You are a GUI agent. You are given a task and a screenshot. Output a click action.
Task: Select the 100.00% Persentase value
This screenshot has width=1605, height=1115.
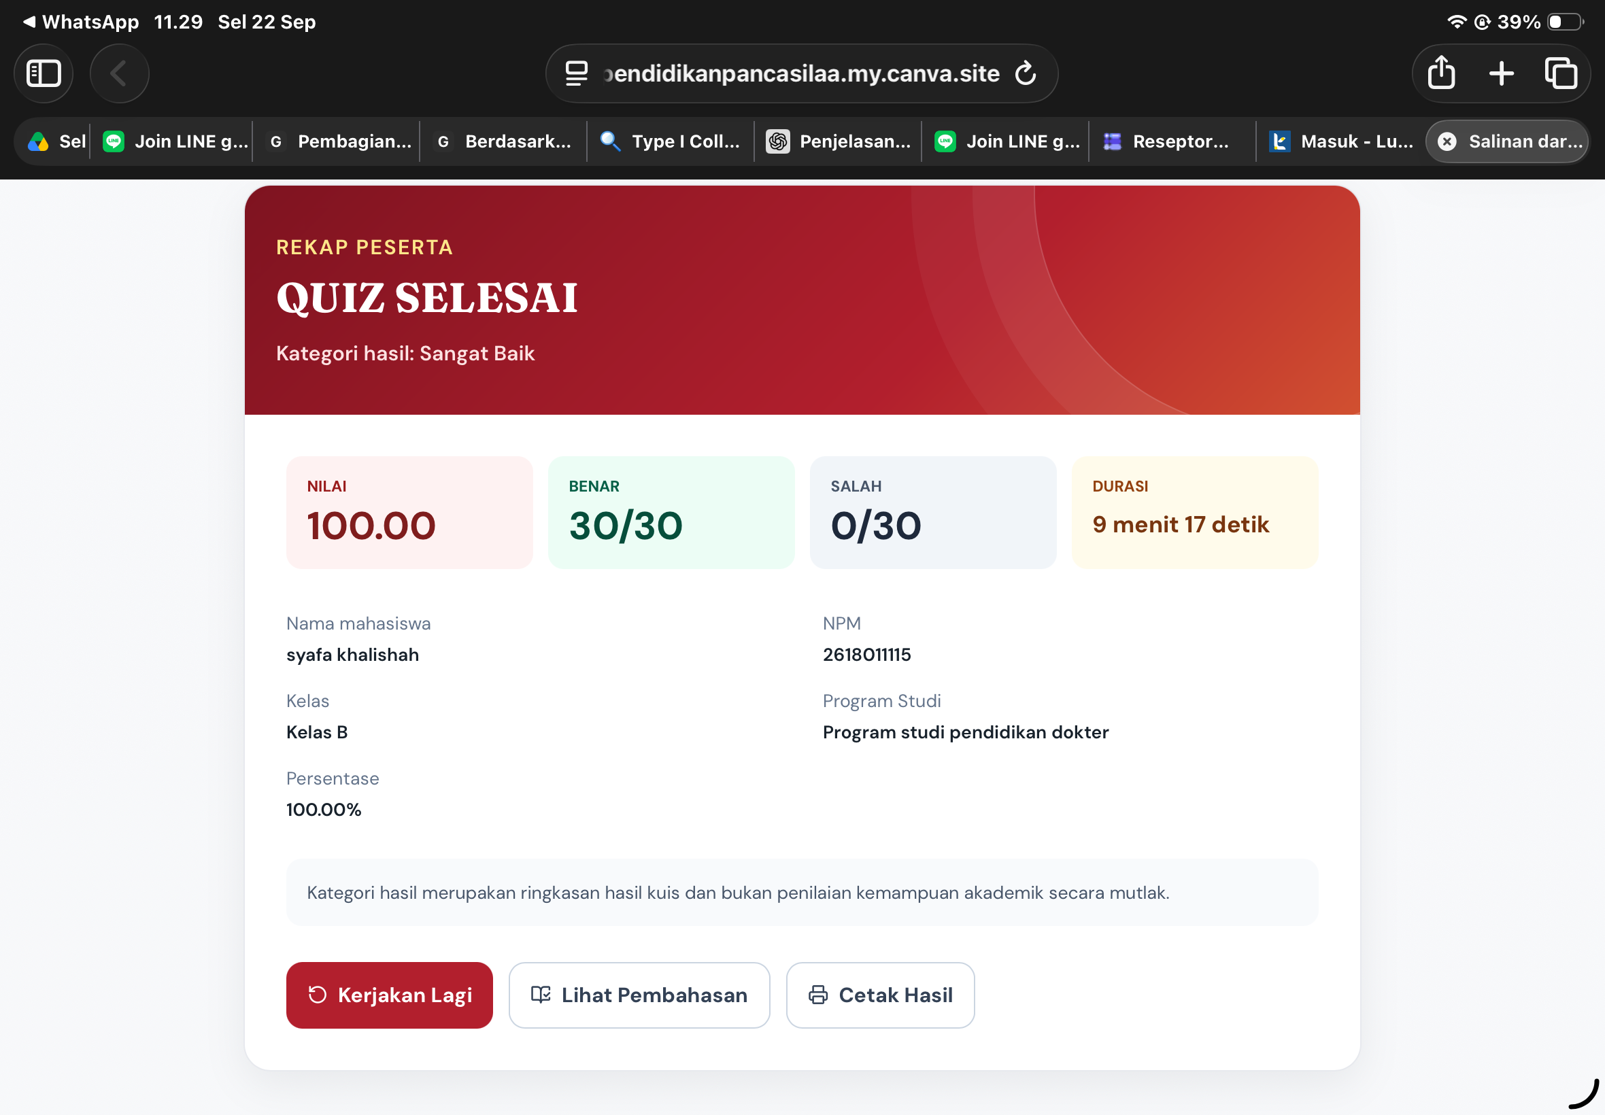click(x=324, y=810)
